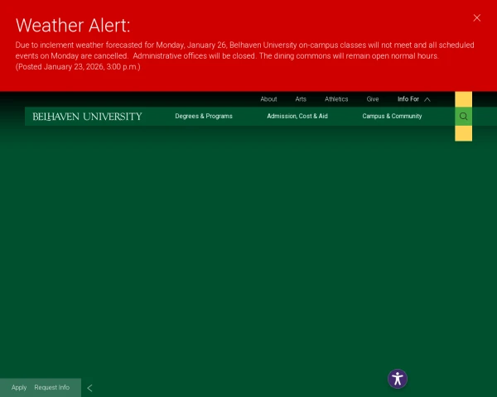Open Degrees & Programs menu

tap(204, 116)
